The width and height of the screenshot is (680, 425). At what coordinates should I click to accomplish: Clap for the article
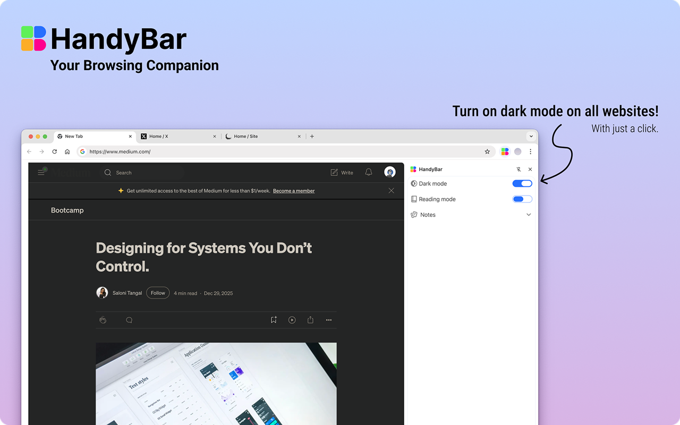coord(103,320)
